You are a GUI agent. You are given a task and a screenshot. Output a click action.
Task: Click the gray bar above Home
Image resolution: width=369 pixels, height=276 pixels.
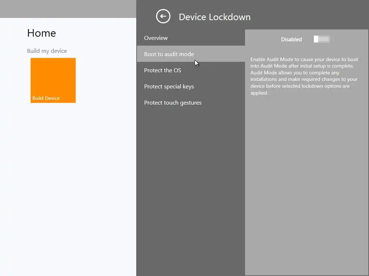coord(68,9)
